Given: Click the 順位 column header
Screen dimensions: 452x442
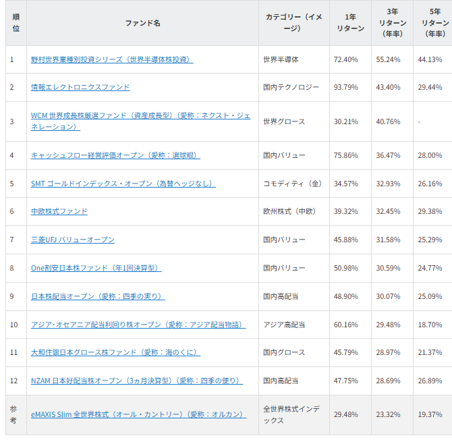Looking at the screenshot, I should 16,23.
